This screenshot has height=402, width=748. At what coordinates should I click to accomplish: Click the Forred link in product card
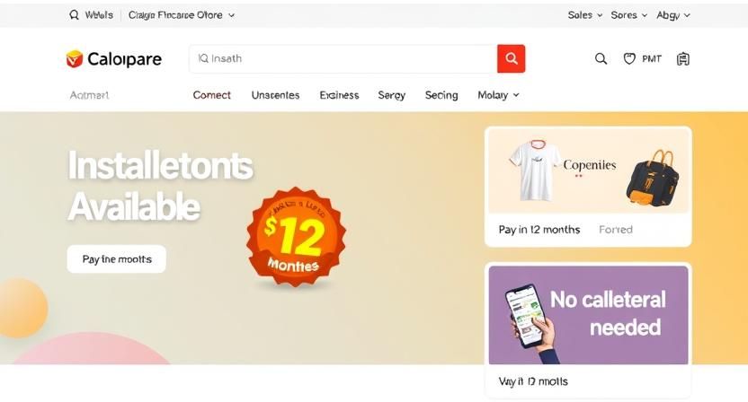click(615, 230)
